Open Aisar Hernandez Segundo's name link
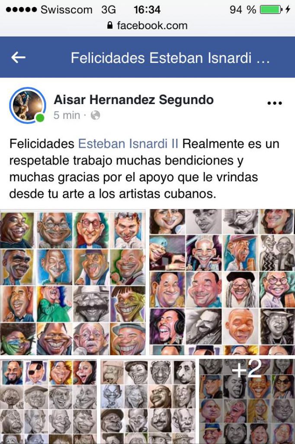This screenshot has width=295, height=444. [x=134, y=100]
